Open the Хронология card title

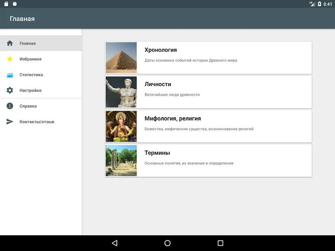point(161,50)
